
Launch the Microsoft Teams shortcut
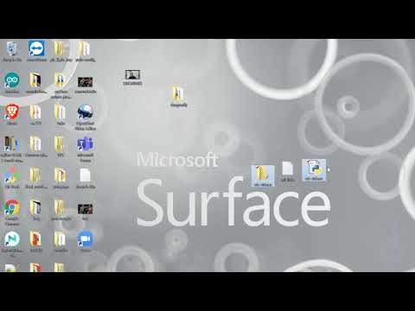coord(86,149)
